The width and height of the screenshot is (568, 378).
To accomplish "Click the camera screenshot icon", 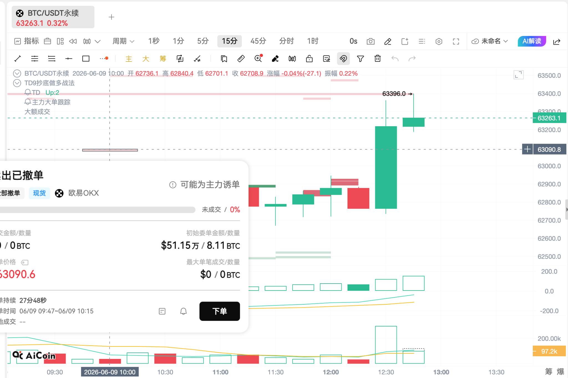I will tap(371, 42).
